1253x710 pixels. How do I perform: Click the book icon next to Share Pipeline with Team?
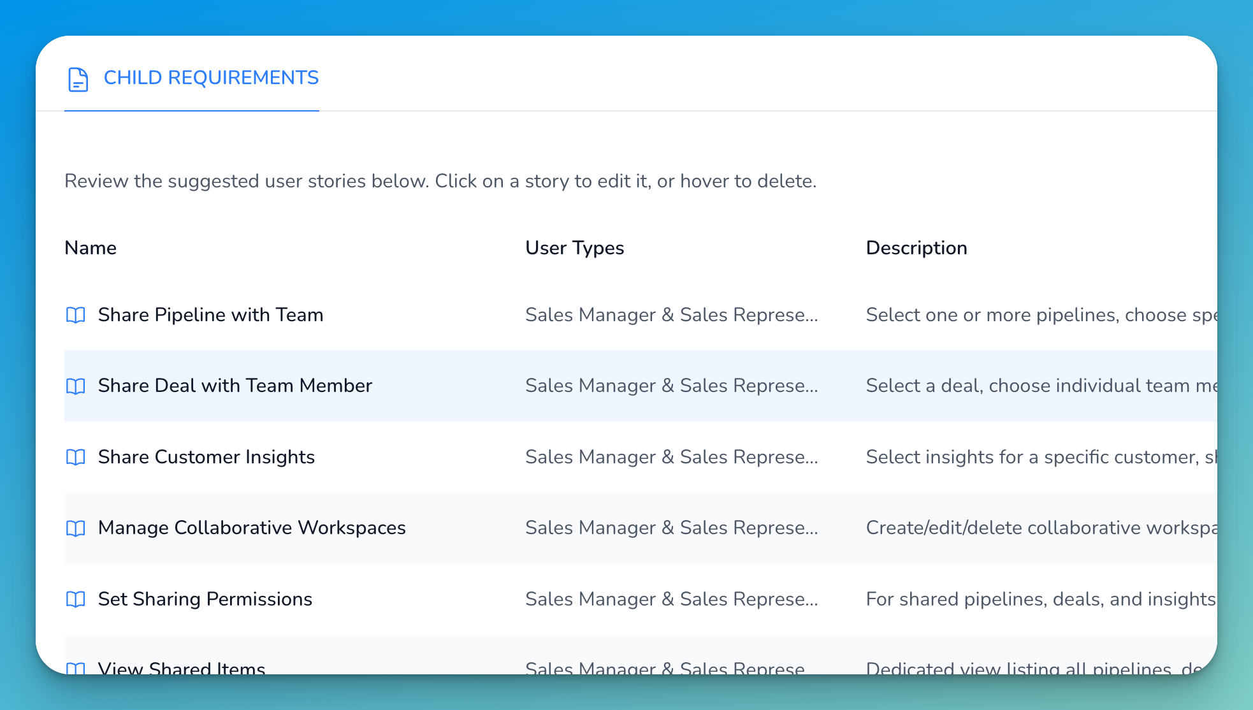(x=76, y=315)
